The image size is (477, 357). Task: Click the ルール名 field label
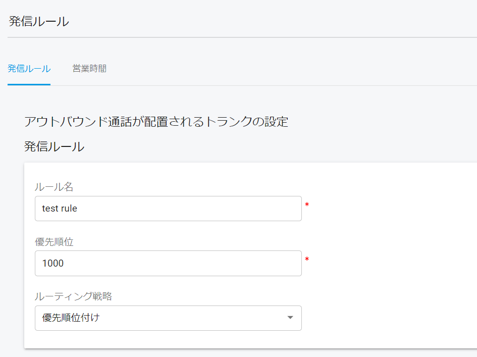(x=54, y=186)
